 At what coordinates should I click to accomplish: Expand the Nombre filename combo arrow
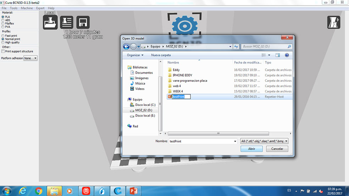tap(235, 141)
